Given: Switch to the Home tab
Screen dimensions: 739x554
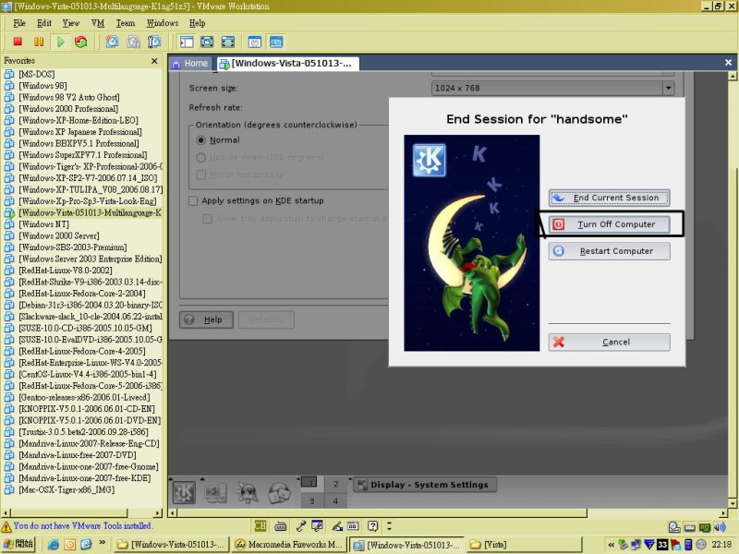Looking at the screenshot, I should coord(190,64).
